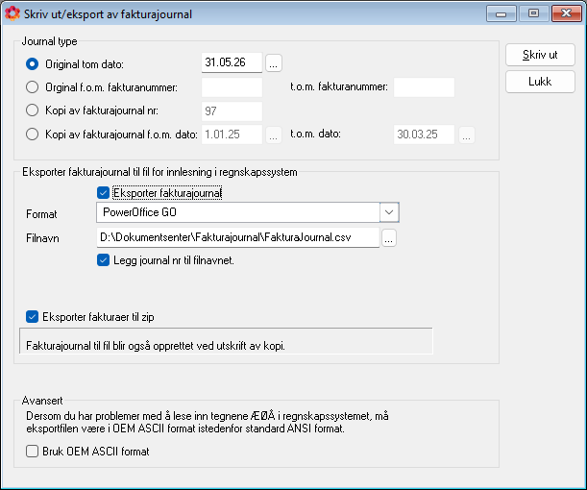Click the application icon in title bar
The height and width of the screenshot is (490, 587).
click(12, 13)
